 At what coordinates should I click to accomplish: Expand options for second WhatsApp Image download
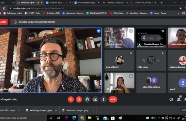(x=92, y=111)
